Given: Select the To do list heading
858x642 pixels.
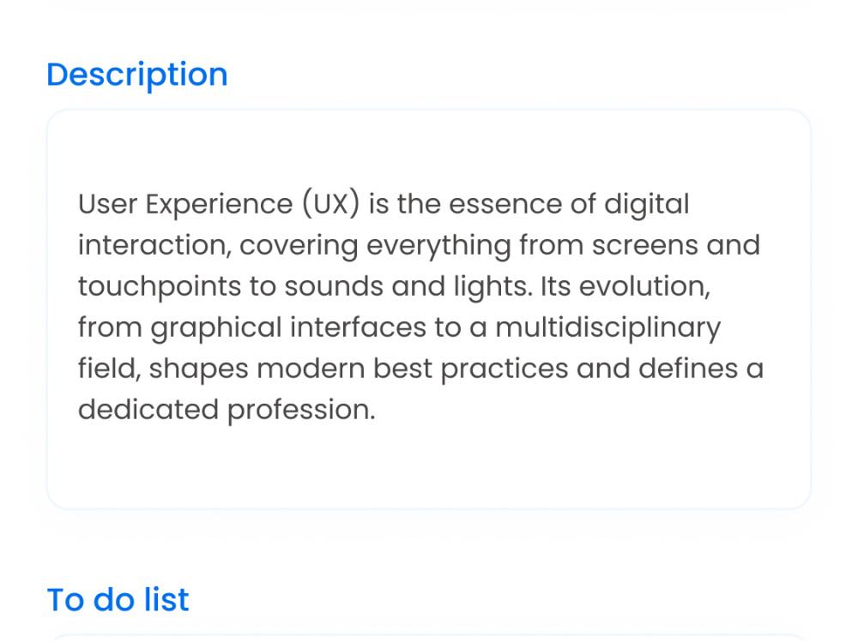Looking at the screenshot, I should [118, 599].
